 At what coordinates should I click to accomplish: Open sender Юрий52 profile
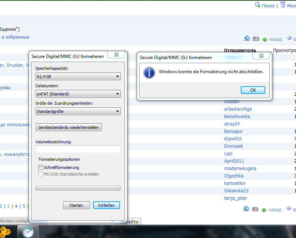233,139
